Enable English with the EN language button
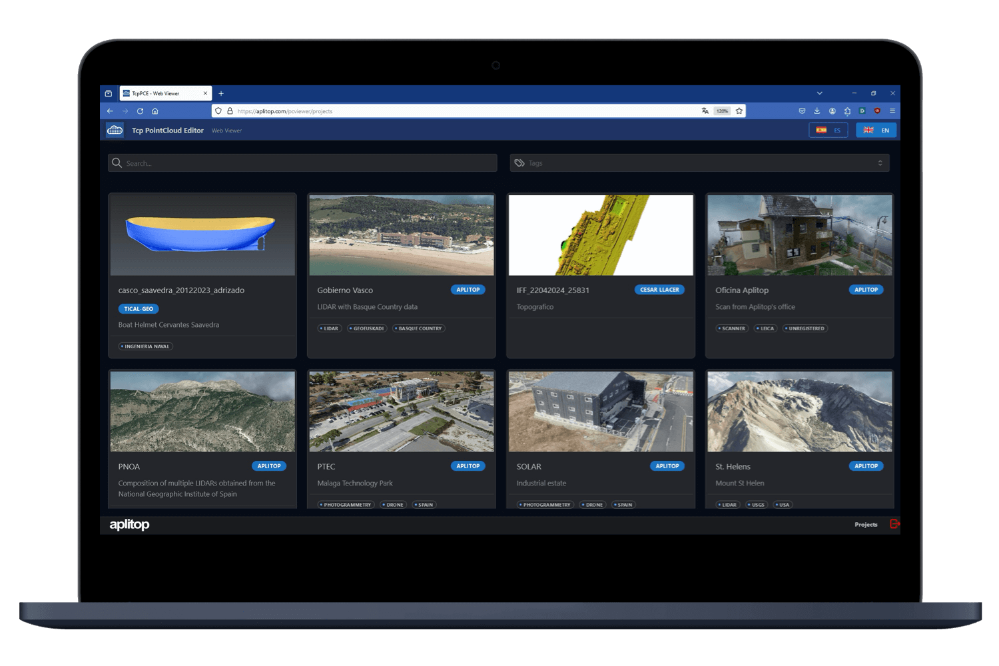This screenshot has width=999, height=666. (x=876, y=130)
